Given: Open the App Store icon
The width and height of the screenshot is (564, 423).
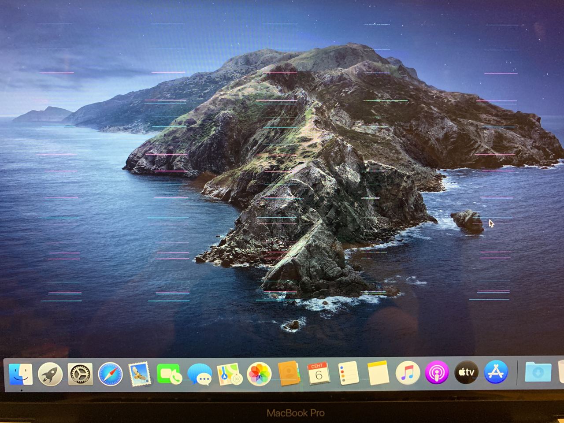Looking at the screenshot, I should pos(496,372).
